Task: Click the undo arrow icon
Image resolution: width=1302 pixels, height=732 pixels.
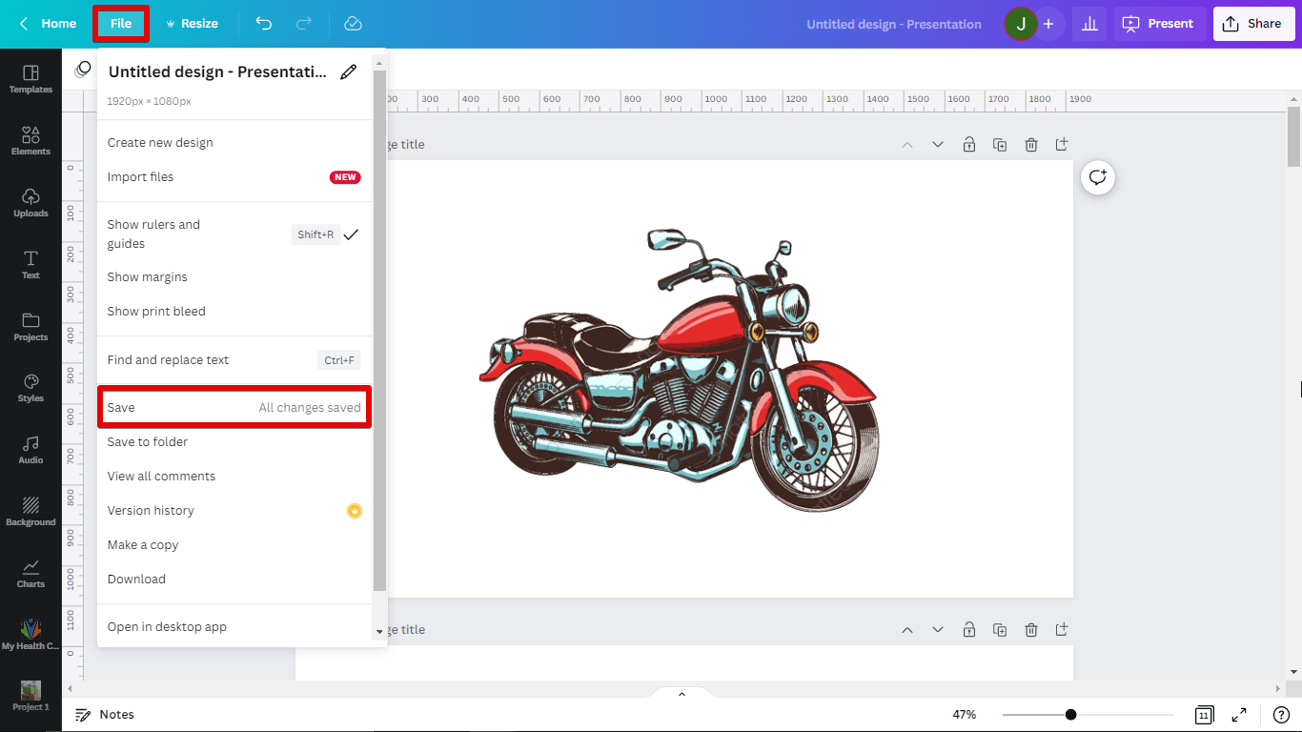Action: click(x=264, y=24)
